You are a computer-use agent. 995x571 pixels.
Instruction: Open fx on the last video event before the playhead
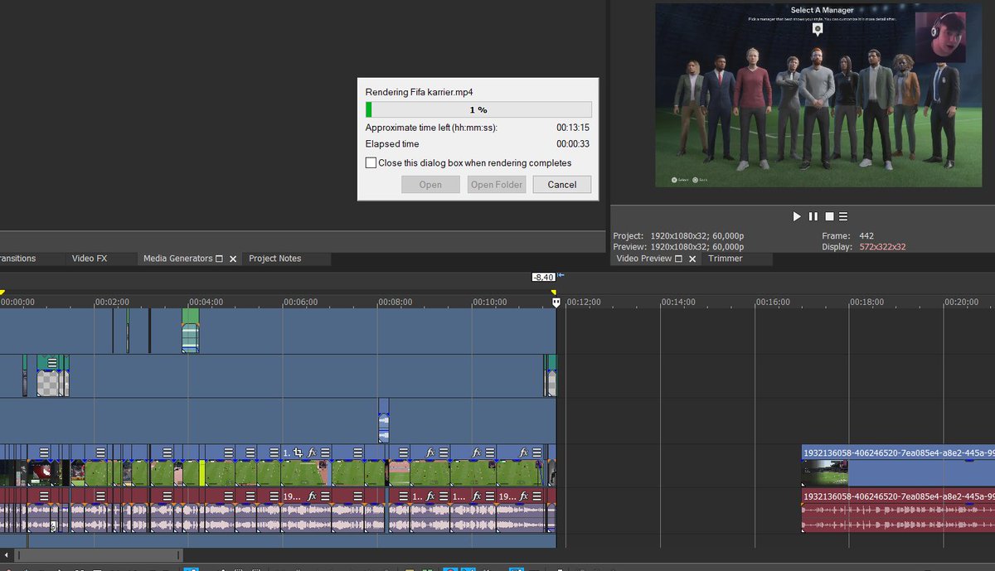coord(523,452)
